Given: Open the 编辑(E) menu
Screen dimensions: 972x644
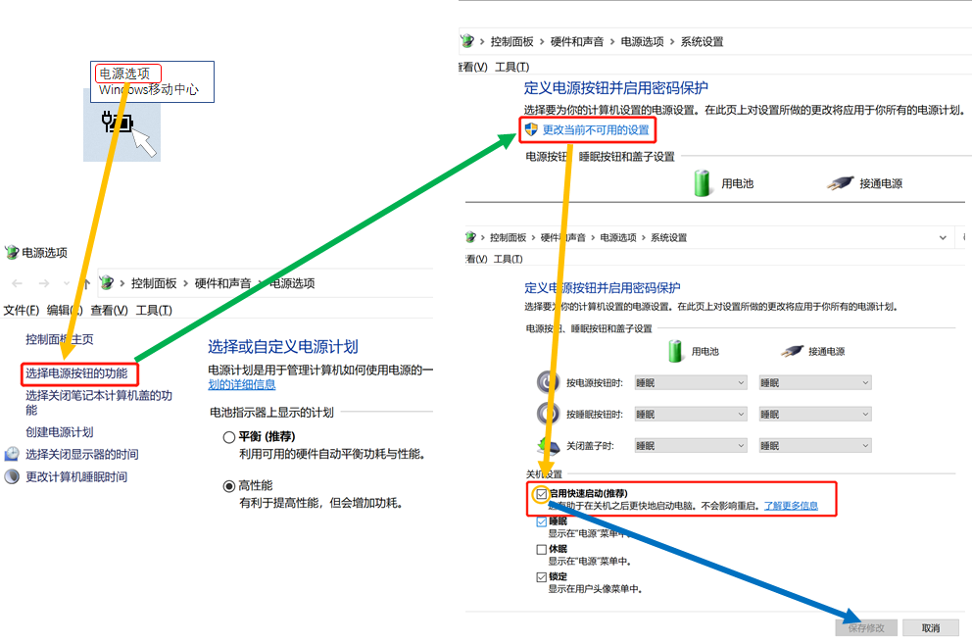Looking at the screenshot, I should point(65,310).
